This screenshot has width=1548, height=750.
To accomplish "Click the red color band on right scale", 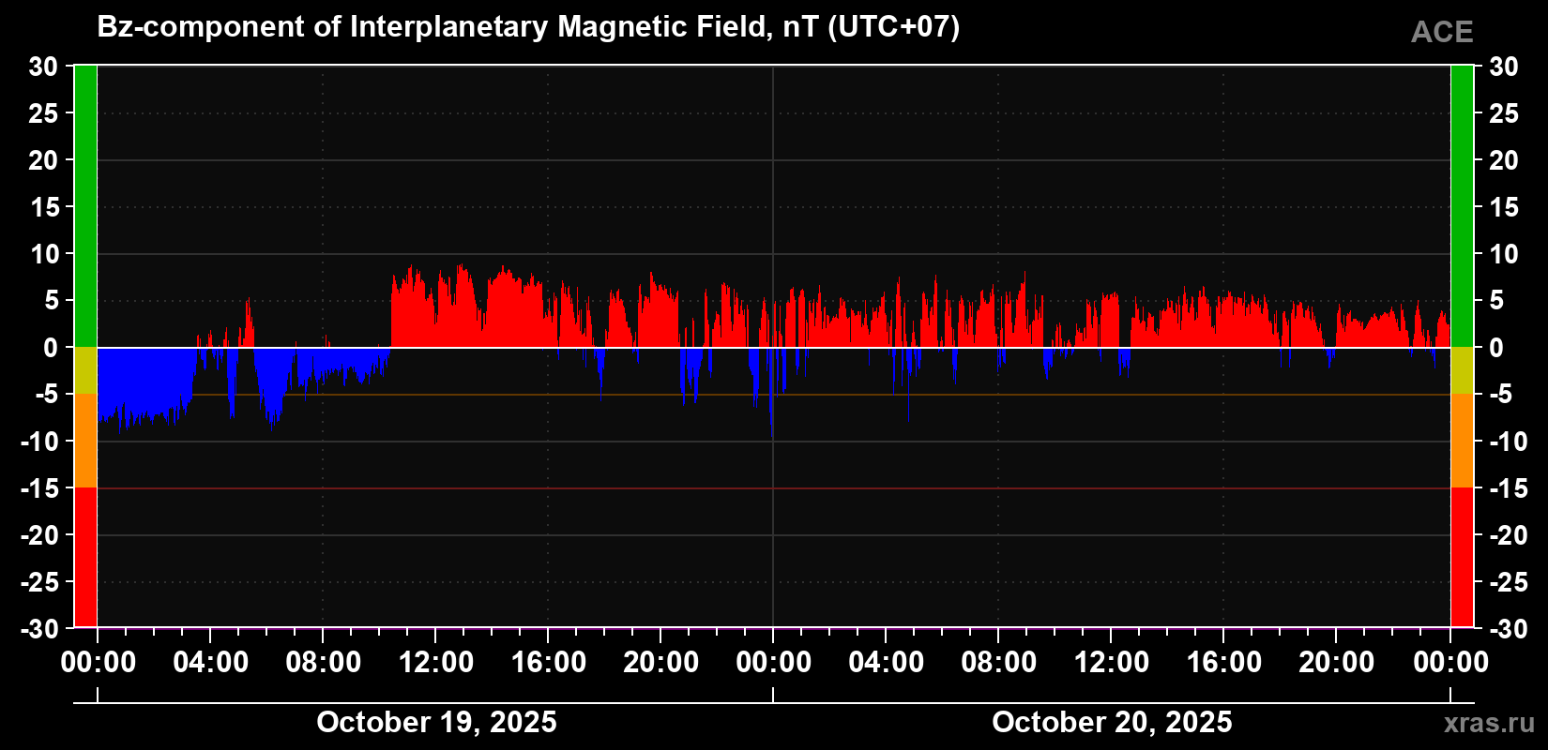I will pyautogui.click(x=1462, y=557).
